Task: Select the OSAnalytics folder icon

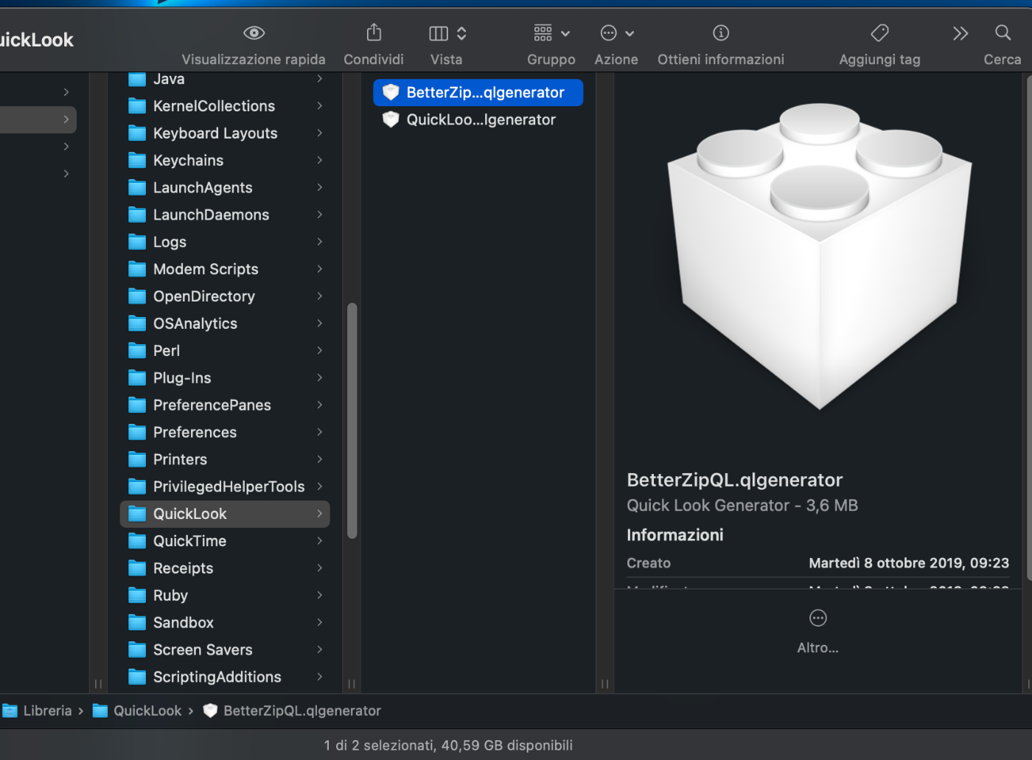Action: 137,324
